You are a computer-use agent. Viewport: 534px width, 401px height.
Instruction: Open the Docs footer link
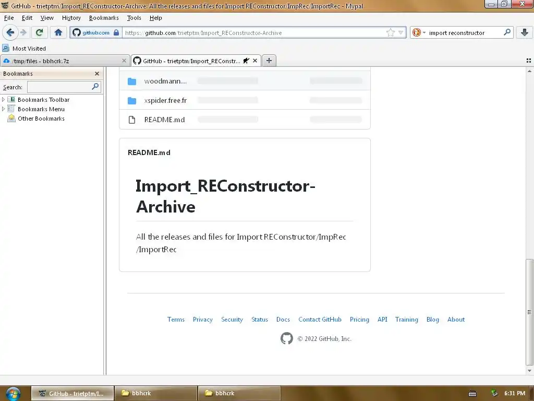283,320
